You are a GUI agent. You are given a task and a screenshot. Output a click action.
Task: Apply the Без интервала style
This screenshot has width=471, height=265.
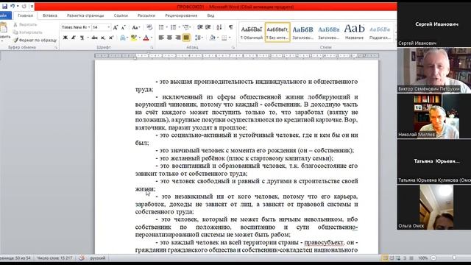tap(277, 32)
